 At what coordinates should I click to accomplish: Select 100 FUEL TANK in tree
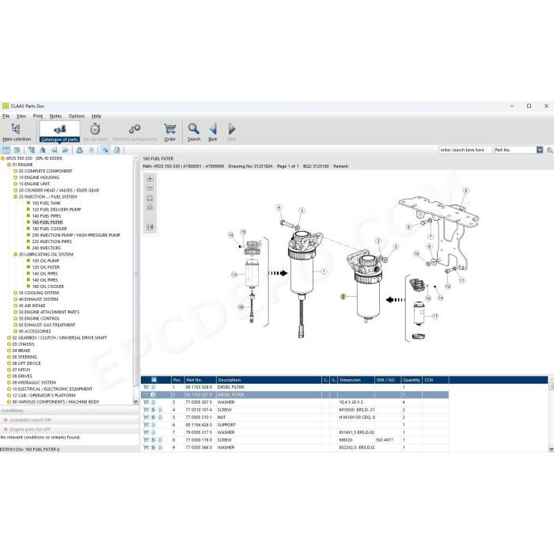pyautogui.click(x=46, y=203)
